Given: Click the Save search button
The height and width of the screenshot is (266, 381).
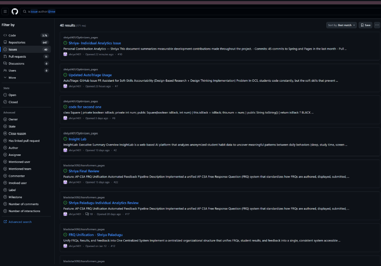Looking at the screenshot, I should coord(365,25).
